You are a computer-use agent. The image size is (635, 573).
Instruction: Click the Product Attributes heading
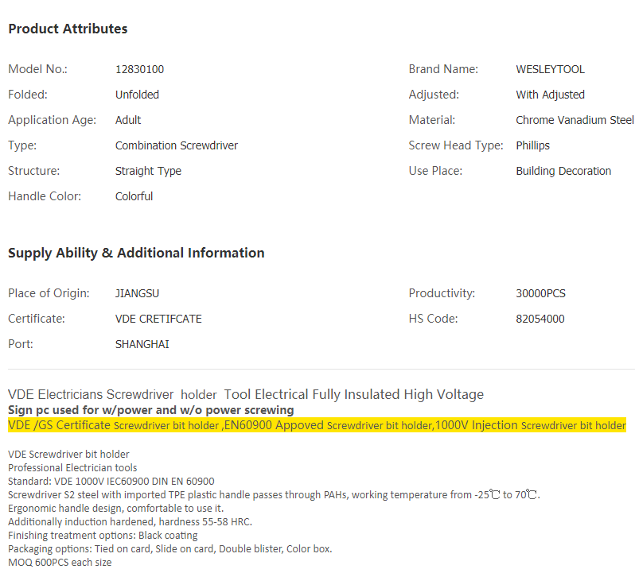click(68, 29)
